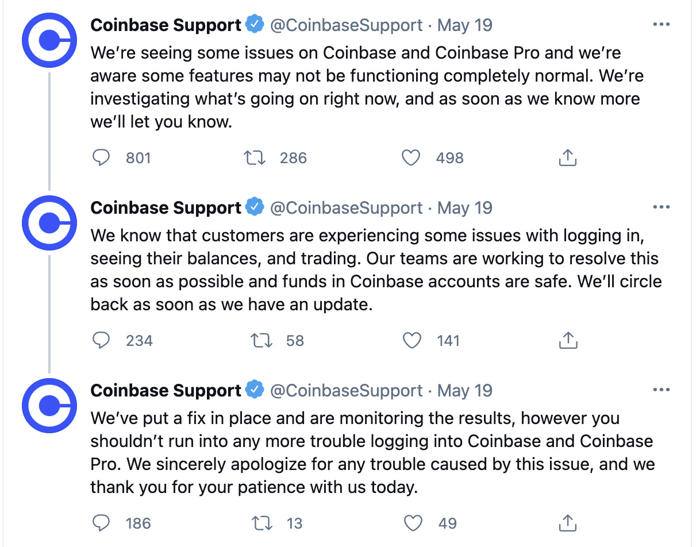Like the tweet with 49 likes

point(414,523)
